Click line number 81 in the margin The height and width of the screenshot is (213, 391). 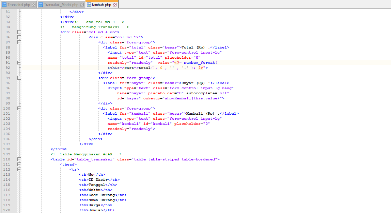pyautogui.click(x=8, y=12)
